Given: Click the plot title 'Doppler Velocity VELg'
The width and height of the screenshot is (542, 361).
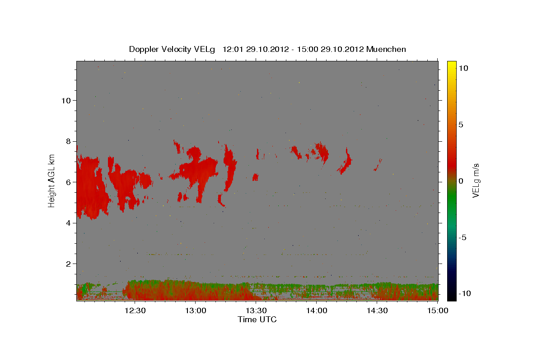Looking at the screenshot, I should [x=173, y=49].
